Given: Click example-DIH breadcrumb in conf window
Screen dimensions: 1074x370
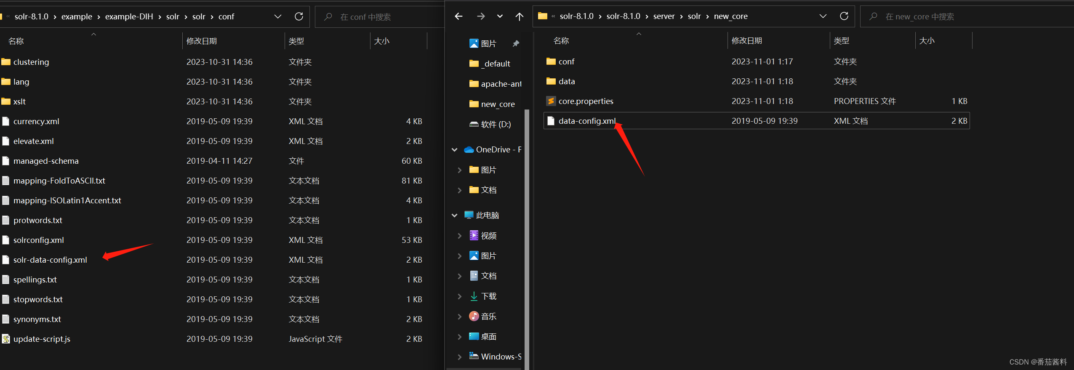Looking at the screenshot, I should pos(129,17).
